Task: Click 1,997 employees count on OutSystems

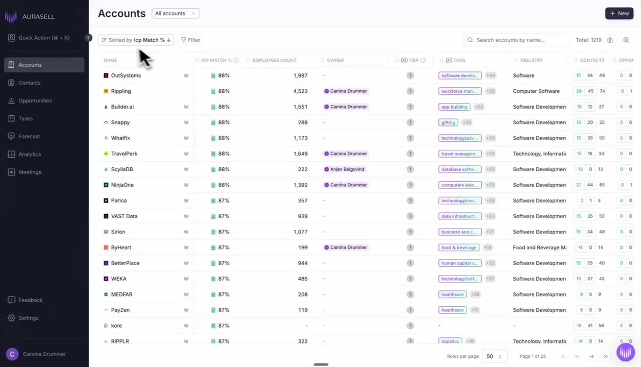Action: pos(301,75)
